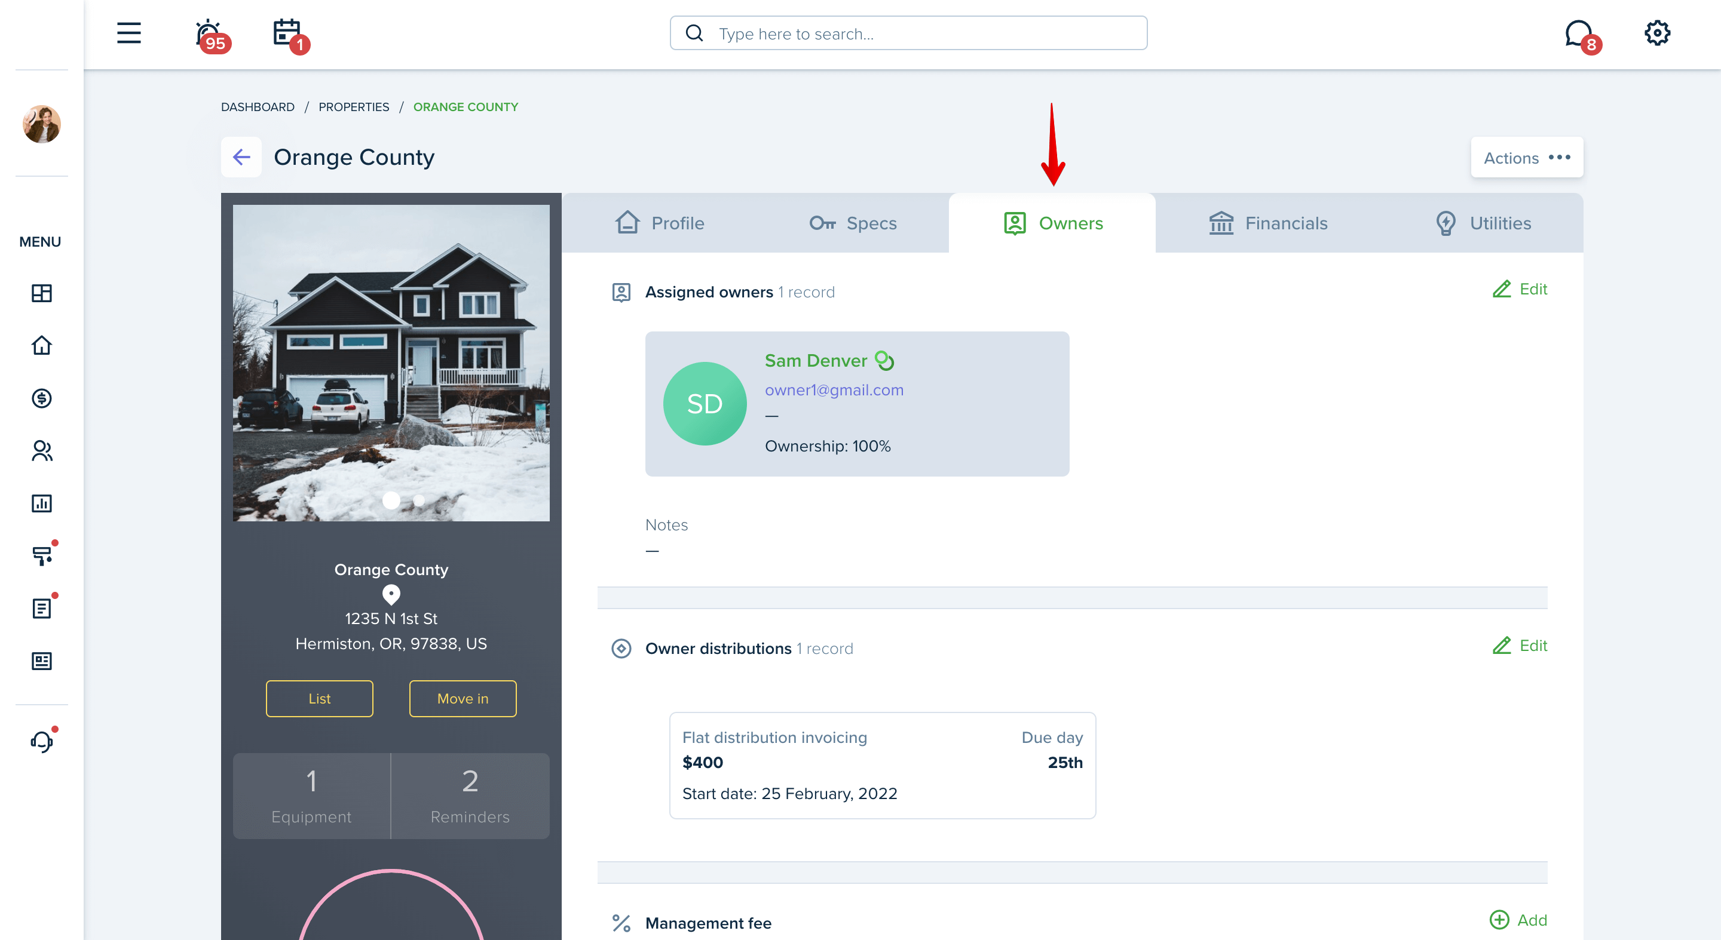Viewport: 1721px width, 940px height.
Task: Open the Equipment count tile
Action: coord(311,796)
